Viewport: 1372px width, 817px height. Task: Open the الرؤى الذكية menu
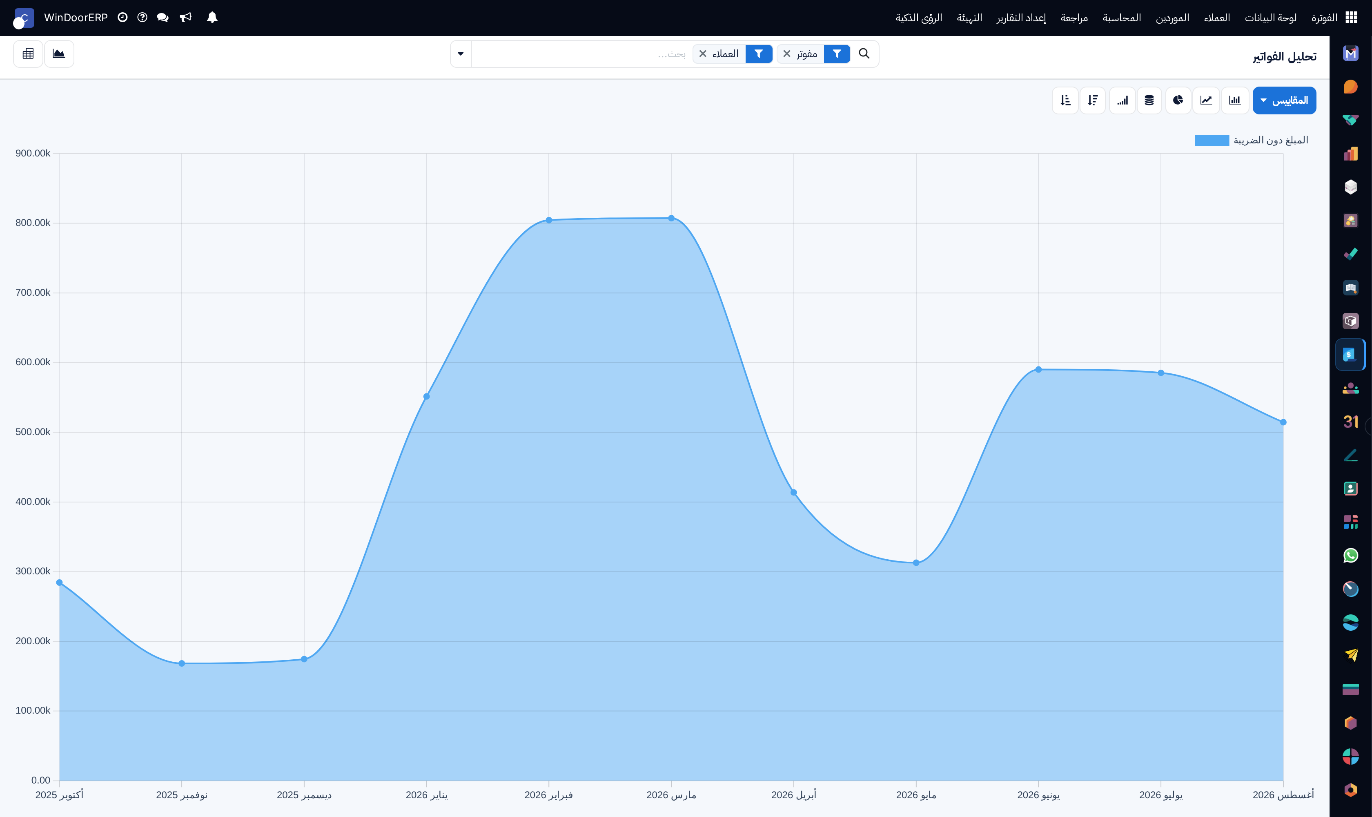pos(918,18)
